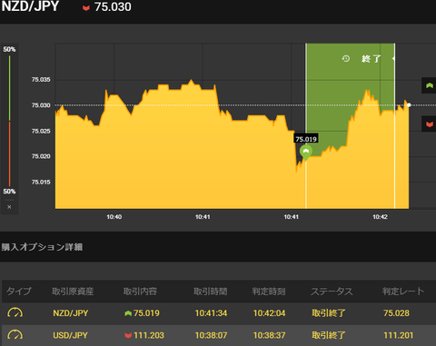436x346 pixels.
Task: Click the 75.019 price label on chart
Action: (306, 139)
